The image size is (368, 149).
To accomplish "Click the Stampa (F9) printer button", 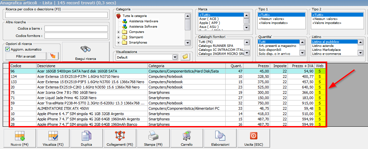I will 153,138.
